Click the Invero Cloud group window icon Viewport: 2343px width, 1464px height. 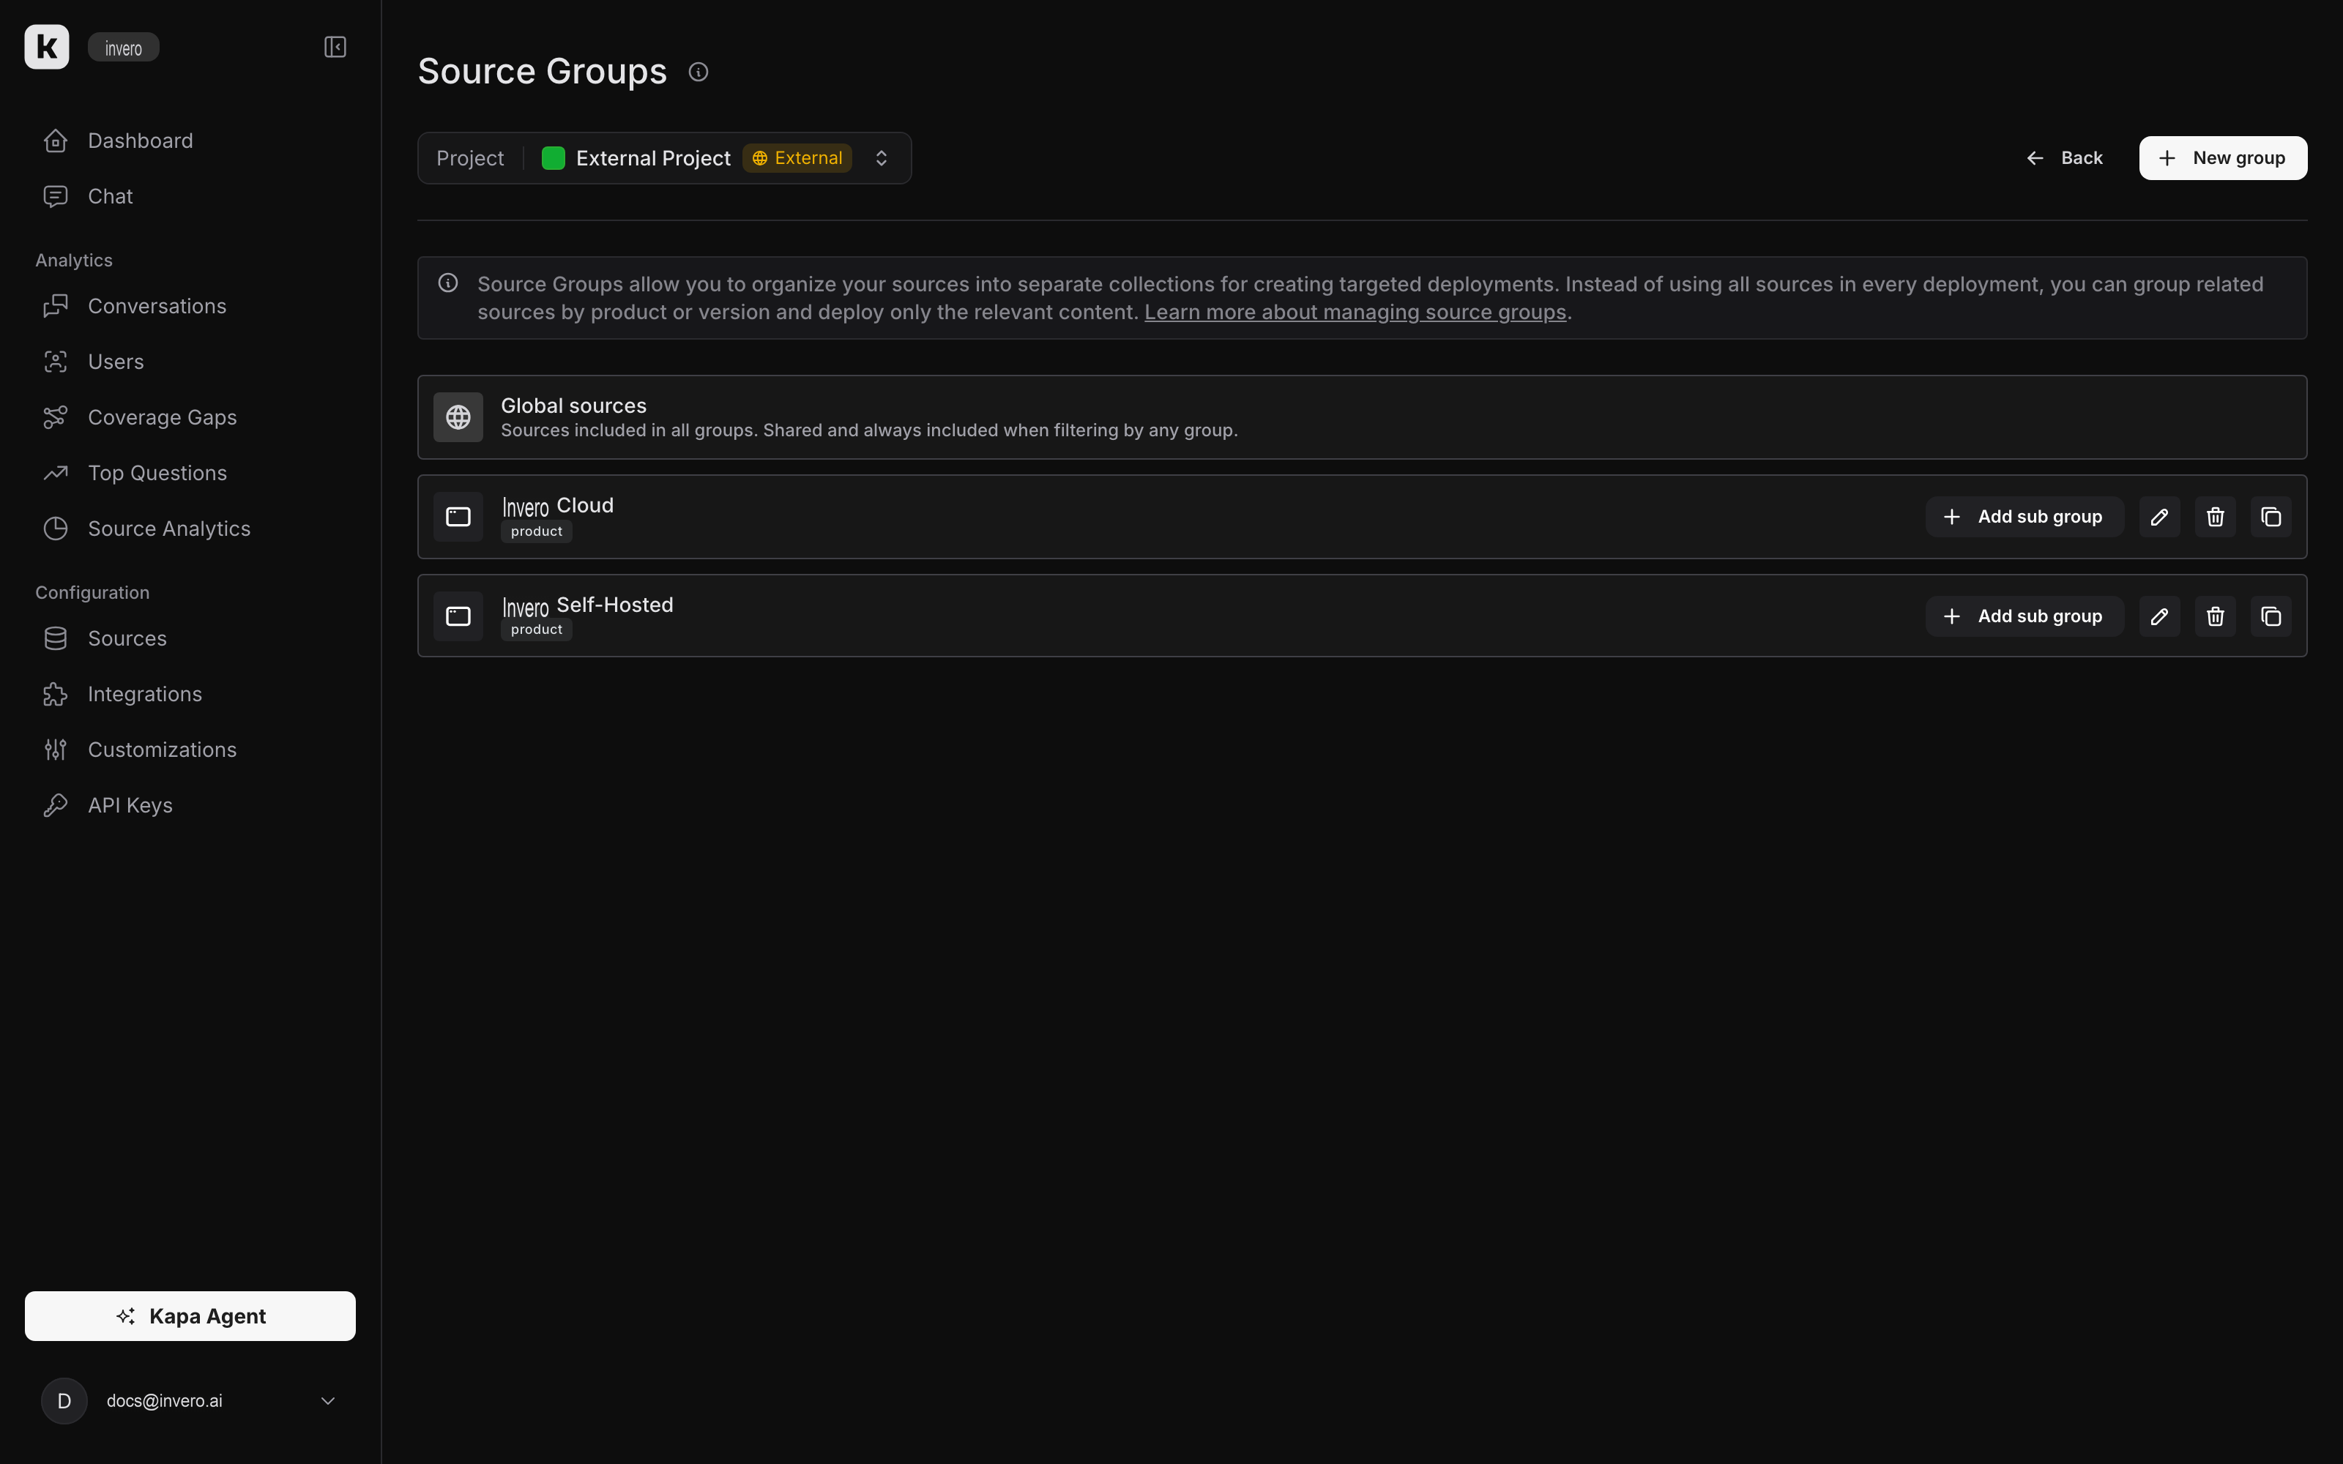point(458,517)
